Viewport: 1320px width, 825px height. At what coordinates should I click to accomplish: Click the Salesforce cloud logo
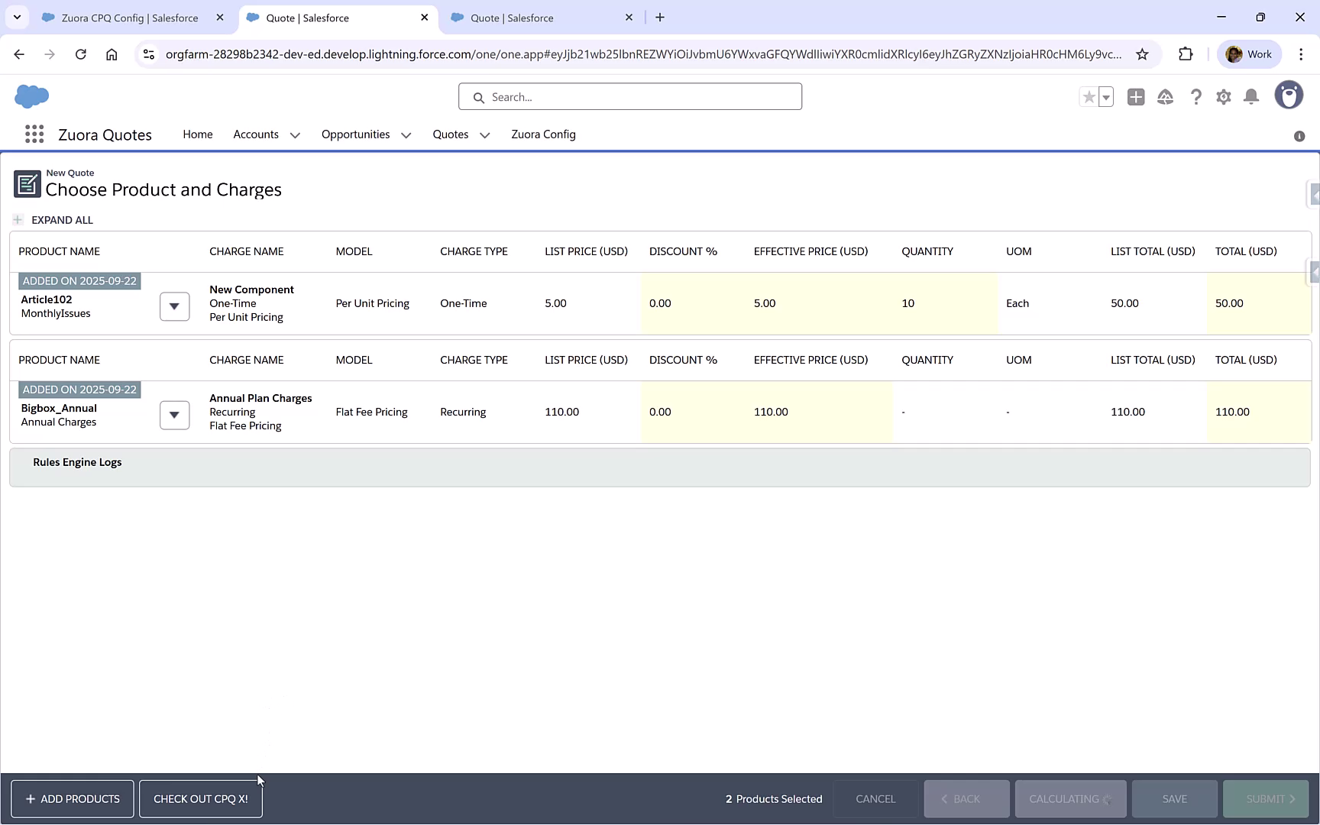tap(31, 96)
